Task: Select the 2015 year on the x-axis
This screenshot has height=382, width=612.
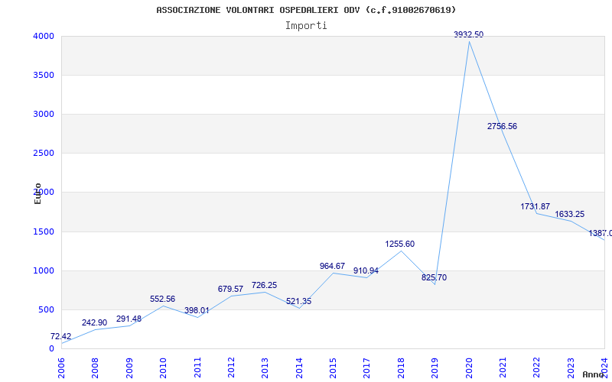Action: pyautogui.click(x=333, y=367)
